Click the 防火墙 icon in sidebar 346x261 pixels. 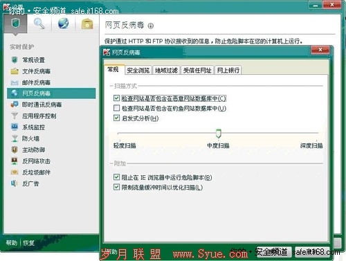(15, 138)
